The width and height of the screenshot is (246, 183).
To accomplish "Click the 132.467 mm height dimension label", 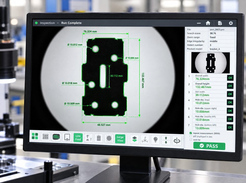I will click(143, 80).
